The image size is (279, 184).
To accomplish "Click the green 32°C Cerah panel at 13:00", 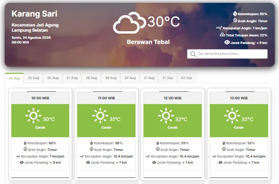I will point(239,121).
